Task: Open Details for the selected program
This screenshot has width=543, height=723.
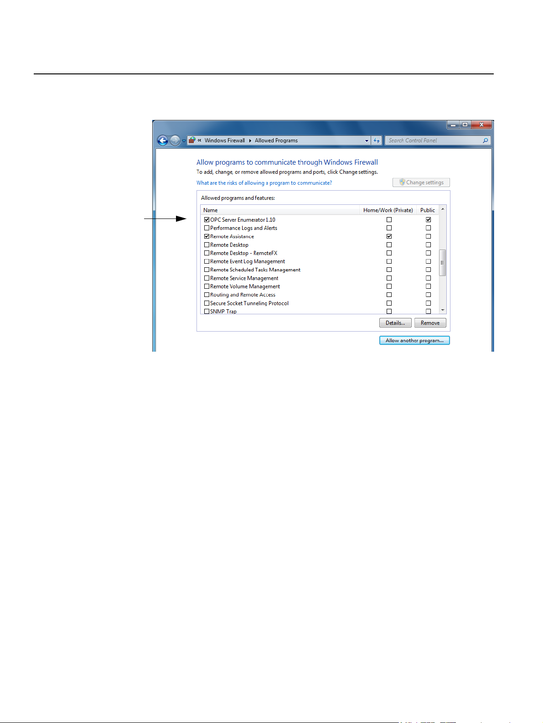Action: point(395,323)
